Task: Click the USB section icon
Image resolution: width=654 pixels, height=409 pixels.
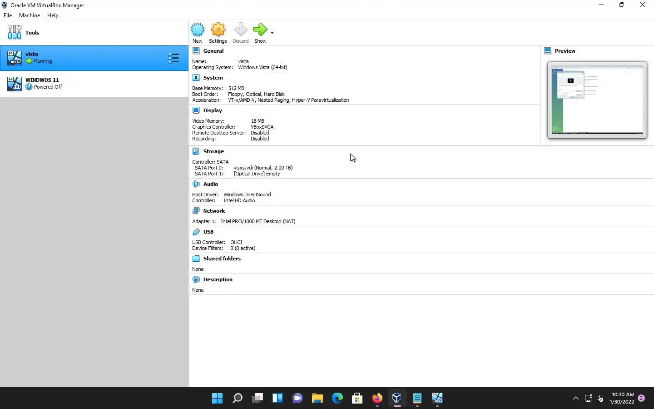Action: [x=196, y=232]
